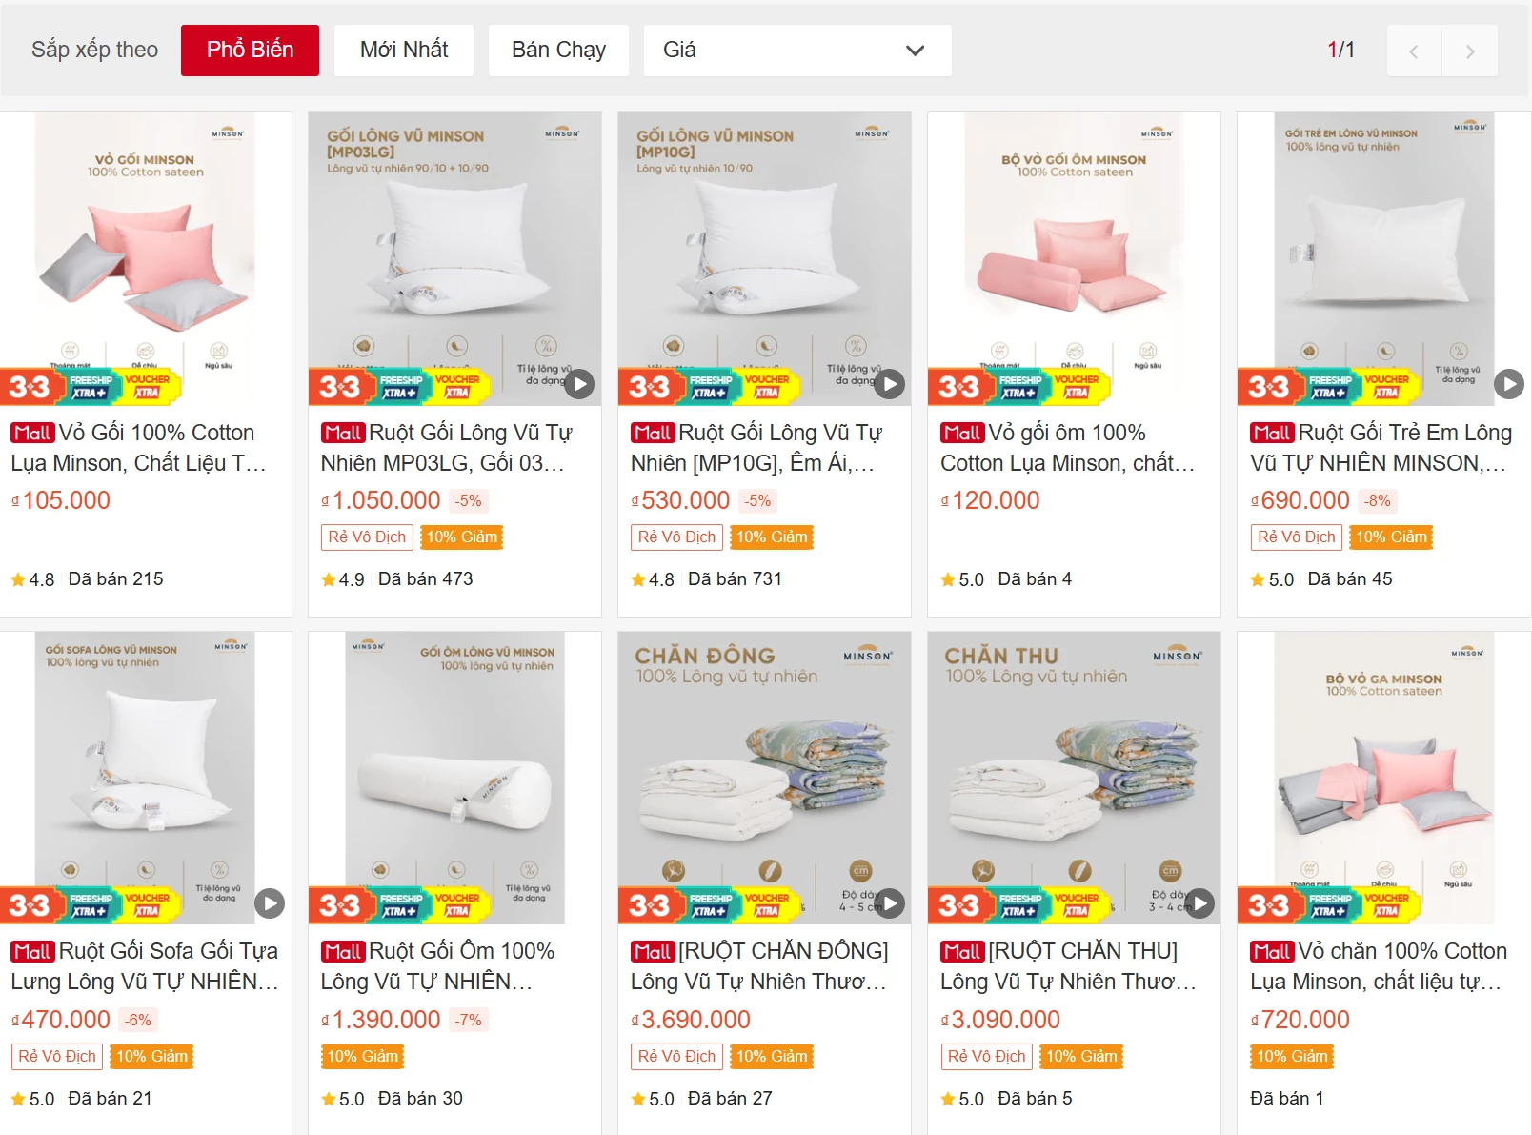Image resolution: width=1532 pixels, height=1135 pixels.
Task: Click 10% Giảm voucher on Ruột Gối Ôm
Action: 362,1056
